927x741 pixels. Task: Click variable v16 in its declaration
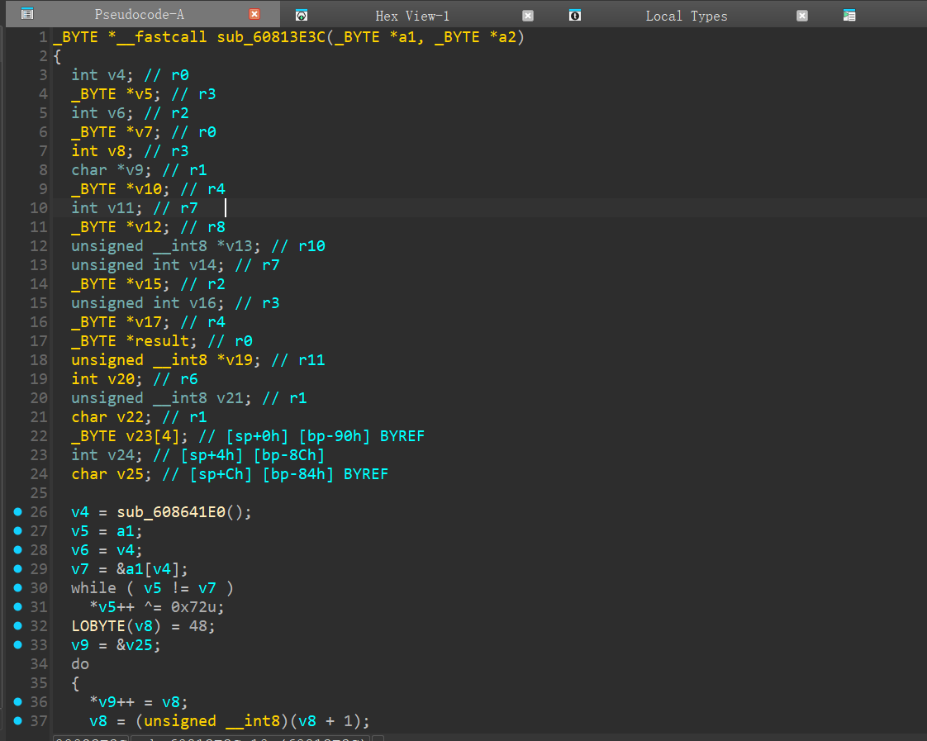pos(202,303)
